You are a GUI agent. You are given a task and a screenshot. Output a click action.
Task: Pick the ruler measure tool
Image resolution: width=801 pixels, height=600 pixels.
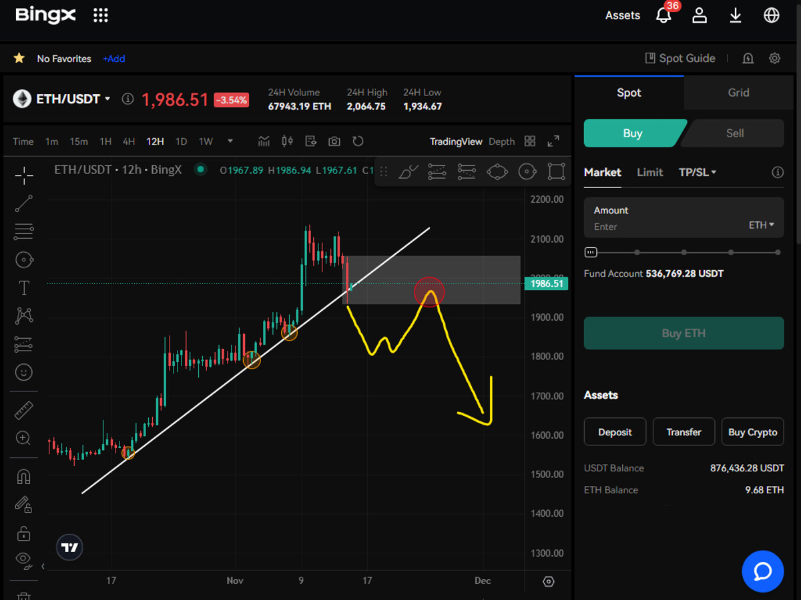tap(24, 410)
